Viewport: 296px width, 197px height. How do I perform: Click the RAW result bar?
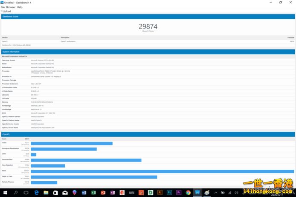(x=163, y=171)
